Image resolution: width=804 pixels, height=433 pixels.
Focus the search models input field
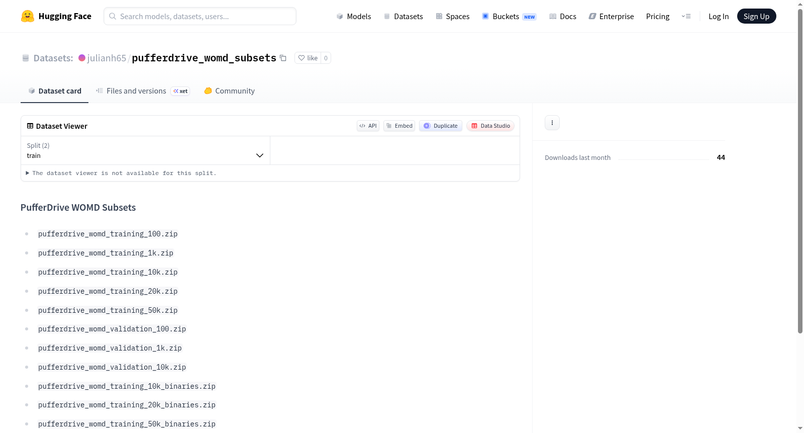[x=200, y=16]
